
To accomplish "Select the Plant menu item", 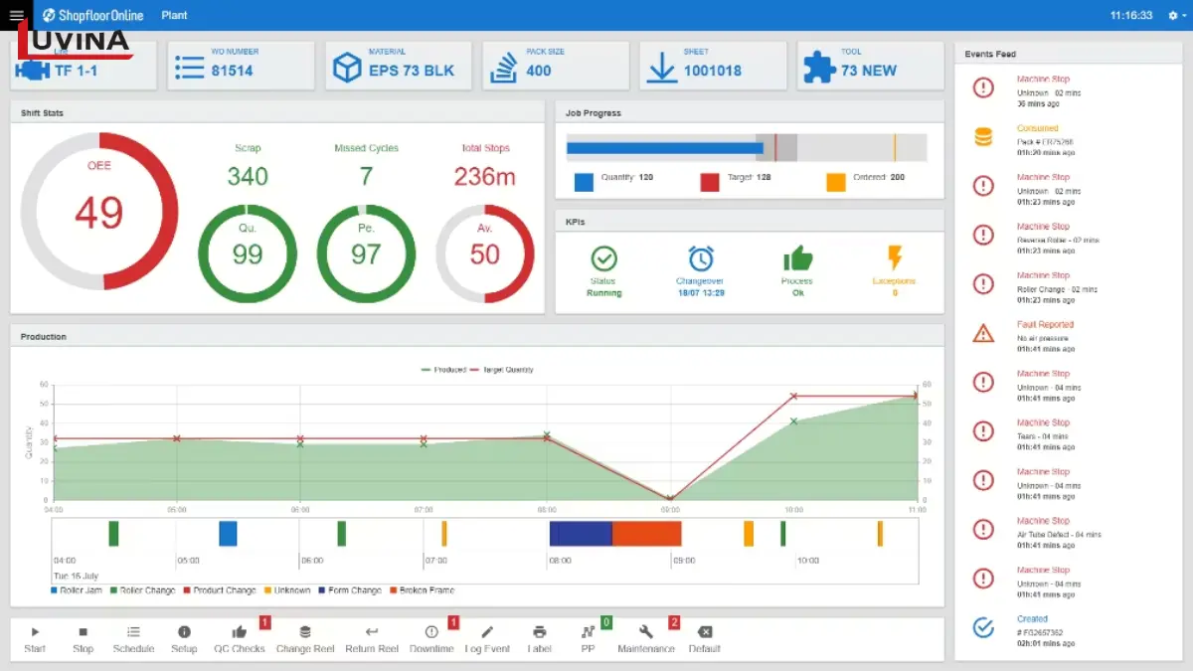I will tap(174, 15).
